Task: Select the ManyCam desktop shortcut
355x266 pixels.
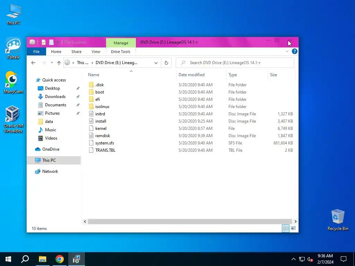Action: click(x=13, y=82)
